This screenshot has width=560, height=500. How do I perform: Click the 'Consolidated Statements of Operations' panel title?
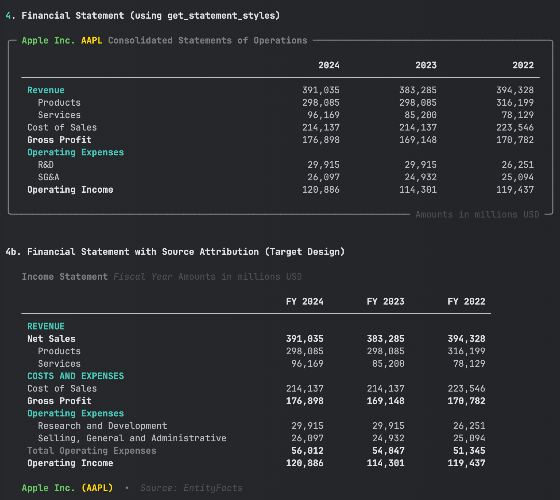(x=207, y=40)
